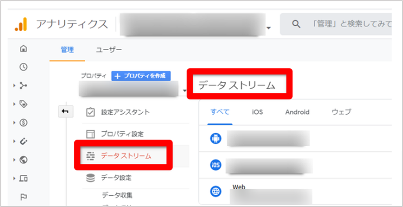Image resolution: width=403 pixels, height=207 pixels.
Task: Click the Data Settings database icon
Action: (x=91, y=178)
